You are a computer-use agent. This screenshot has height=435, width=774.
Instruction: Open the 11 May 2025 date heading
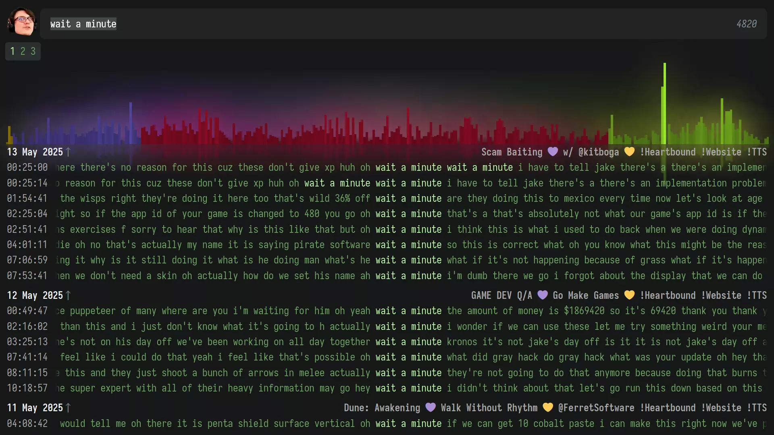click(35, 408)
